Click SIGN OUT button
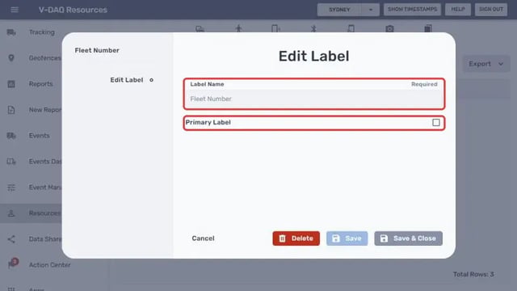Screen dimensions: 517x291 click(x=491, y=9)
